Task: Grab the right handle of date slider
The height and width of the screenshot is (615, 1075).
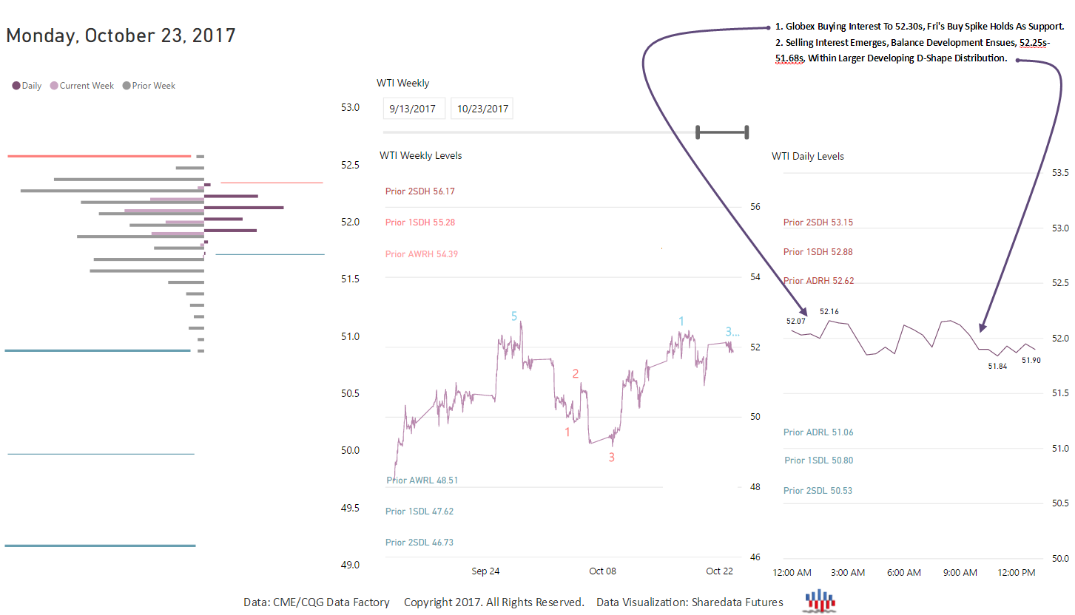Action: pyautogui.click(x=747, y=132)
